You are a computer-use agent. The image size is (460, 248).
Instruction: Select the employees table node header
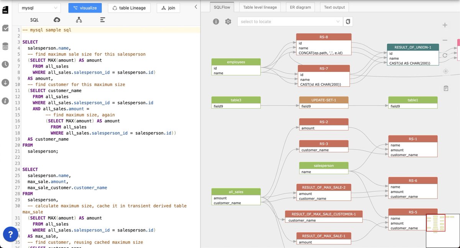[x=236, y=62]
